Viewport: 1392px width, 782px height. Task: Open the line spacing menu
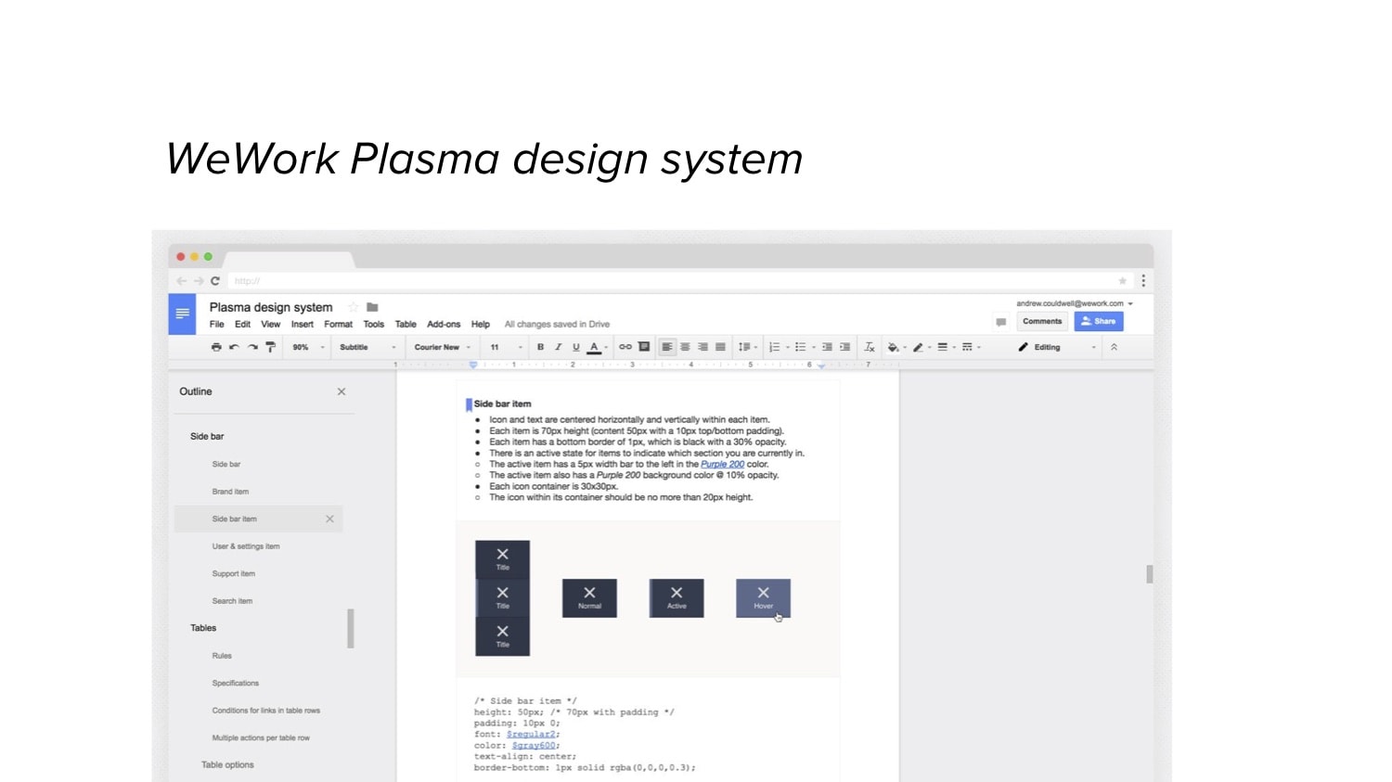[x=747, y=347]
